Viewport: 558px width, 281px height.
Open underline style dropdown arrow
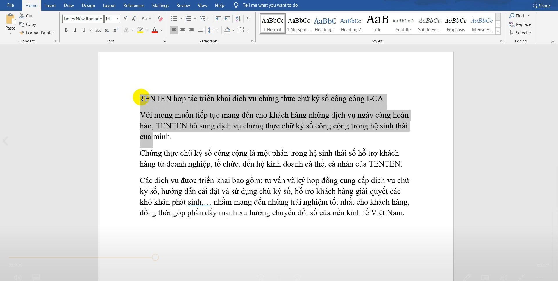(x=91, y=30)
